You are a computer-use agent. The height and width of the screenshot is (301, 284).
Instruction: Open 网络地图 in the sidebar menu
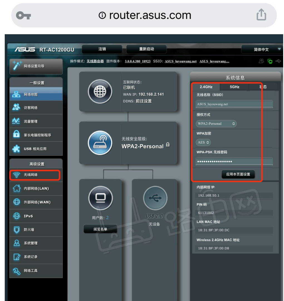(x=36, y=94)
